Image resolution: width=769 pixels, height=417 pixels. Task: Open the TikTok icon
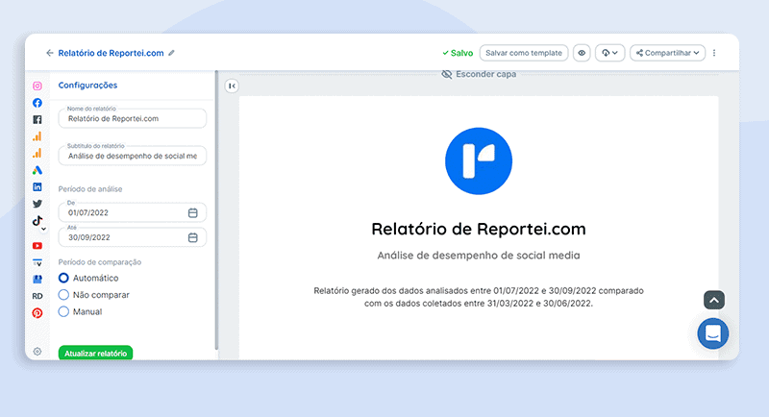(x=37, y=220)
